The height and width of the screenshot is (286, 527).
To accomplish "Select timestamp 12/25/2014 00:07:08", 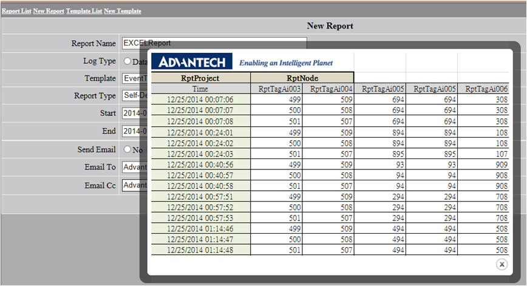I will tap(200, 121).
